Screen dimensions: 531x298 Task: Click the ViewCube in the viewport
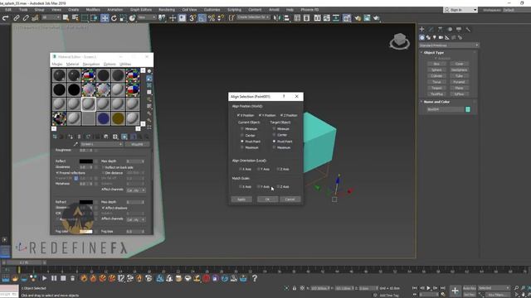pos(400,41)
